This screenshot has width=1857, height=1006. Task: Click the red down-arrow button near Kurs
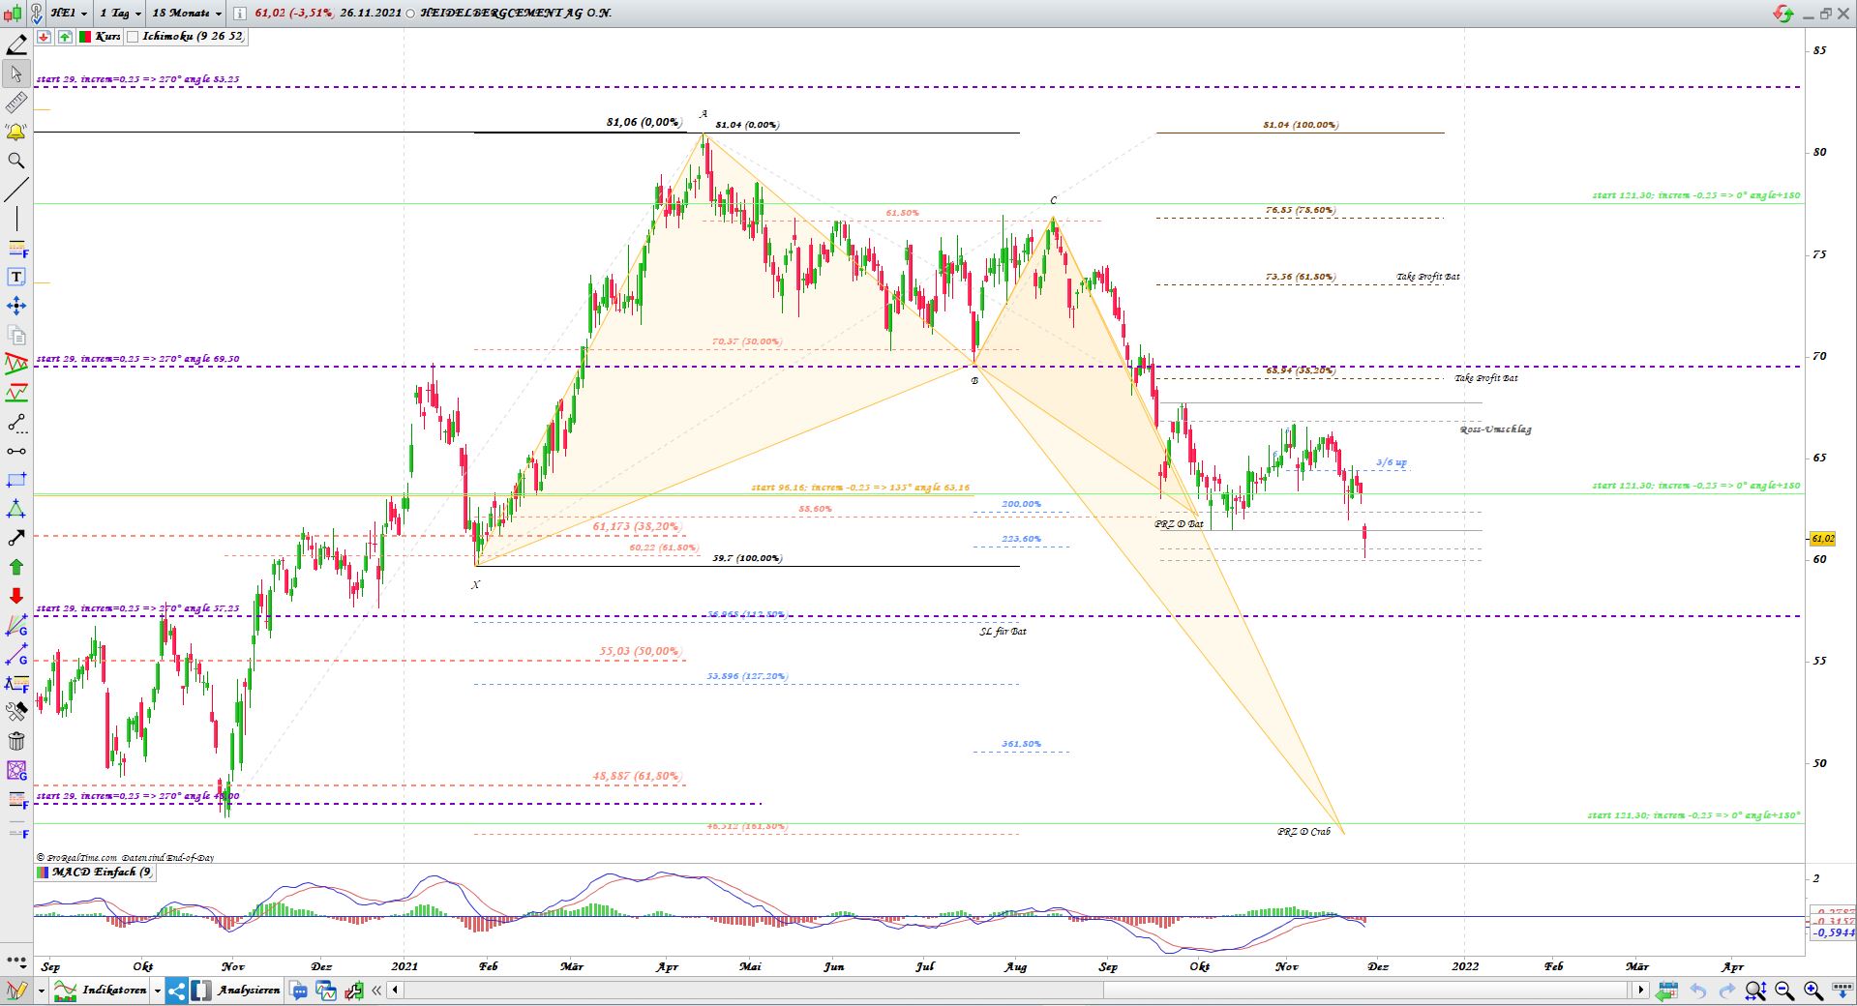[x=44, y=37]
